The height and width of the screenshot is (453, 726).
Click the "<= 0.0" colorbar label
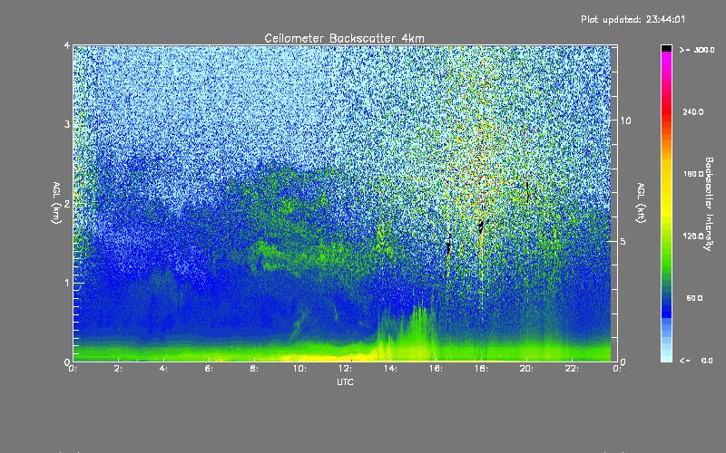pyautogui.click(x=696, y=361)
